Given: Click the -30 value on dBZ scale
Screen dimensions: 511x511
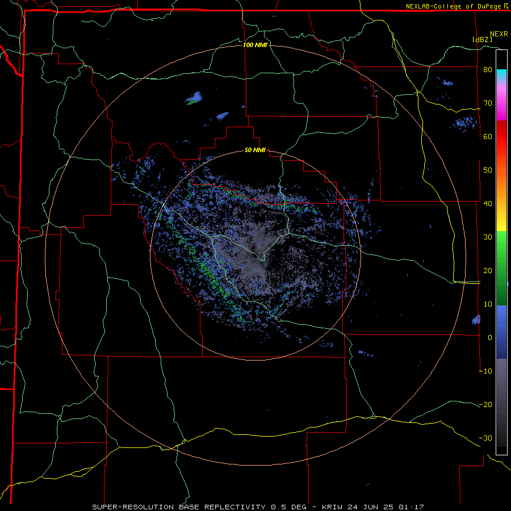Looking at the screenshot, I should (x=486, y=438).
